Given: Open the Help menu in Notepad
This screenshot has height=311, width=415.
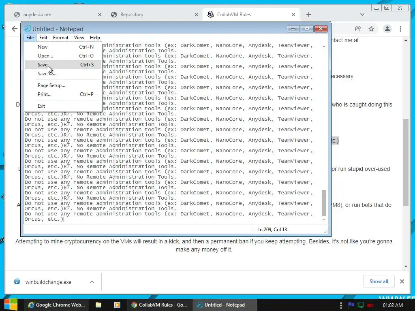Looking at the screenshot, I should point(95,38).
